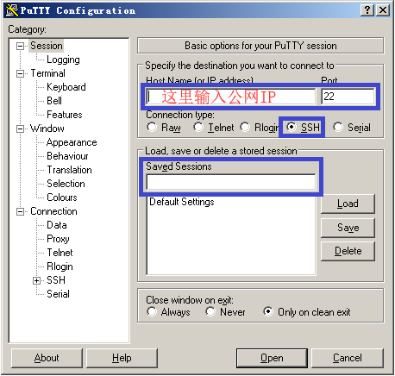Image resolution: width=395 pixels, height=376 pixels.
Task: Focus the Host Name input field
Action: pyautogui.click(x=230, y=97)
